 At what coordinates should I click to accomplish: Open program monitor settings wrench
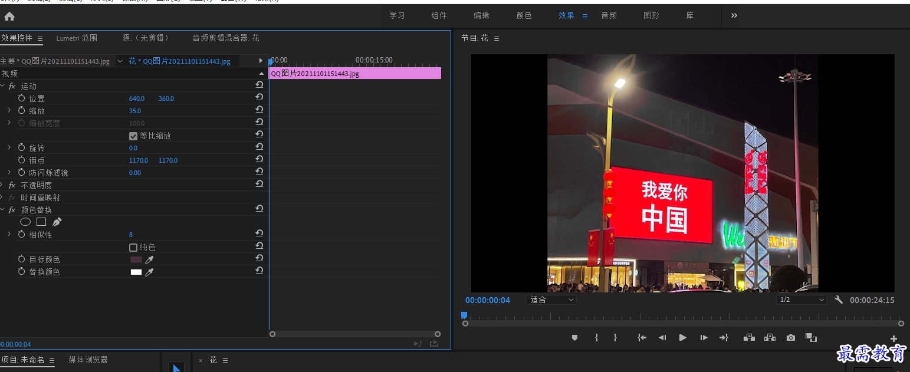point(839,299)
